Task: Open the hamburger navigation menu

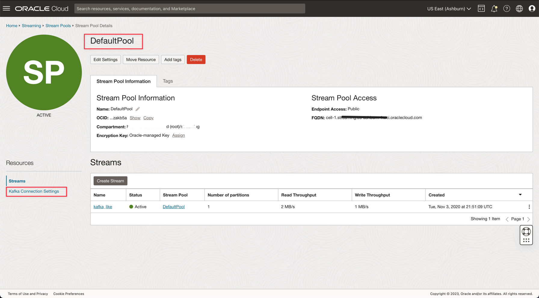Action: (x=6, y=8)
